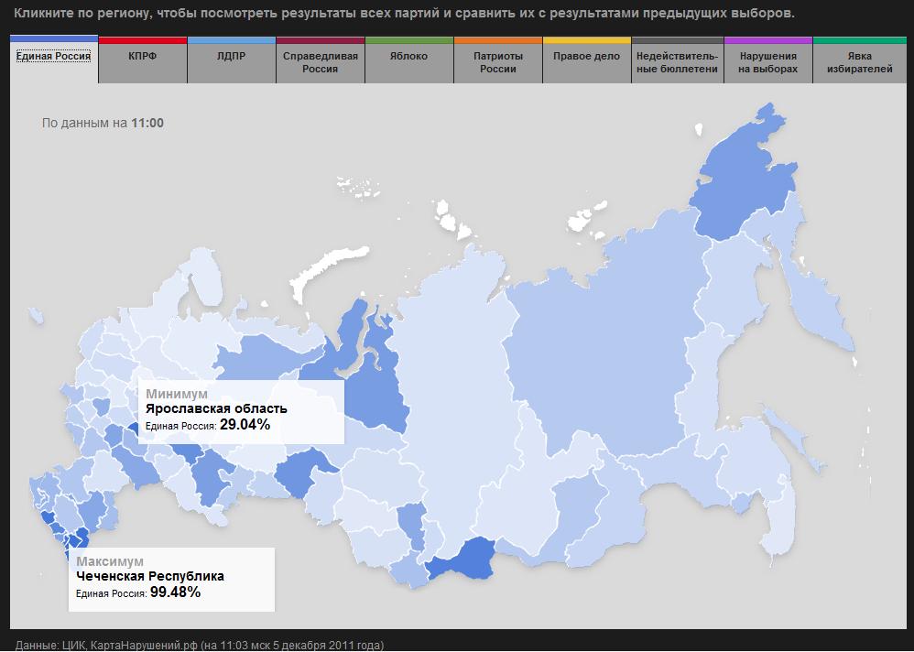Screen dimensions: 914x652
Task: Open Нарушения на выборах tab
Action: click(x=768, y=60)
